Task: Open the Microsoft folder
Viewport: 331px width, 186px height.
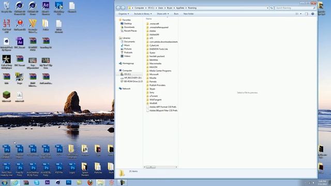Action: [x=154, y=74]
